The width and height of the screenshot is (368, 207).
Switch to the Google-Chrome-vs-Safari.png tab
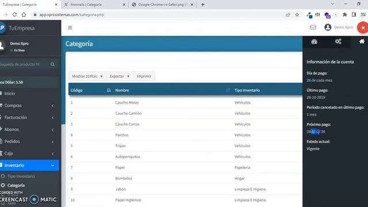pos(160,5)
